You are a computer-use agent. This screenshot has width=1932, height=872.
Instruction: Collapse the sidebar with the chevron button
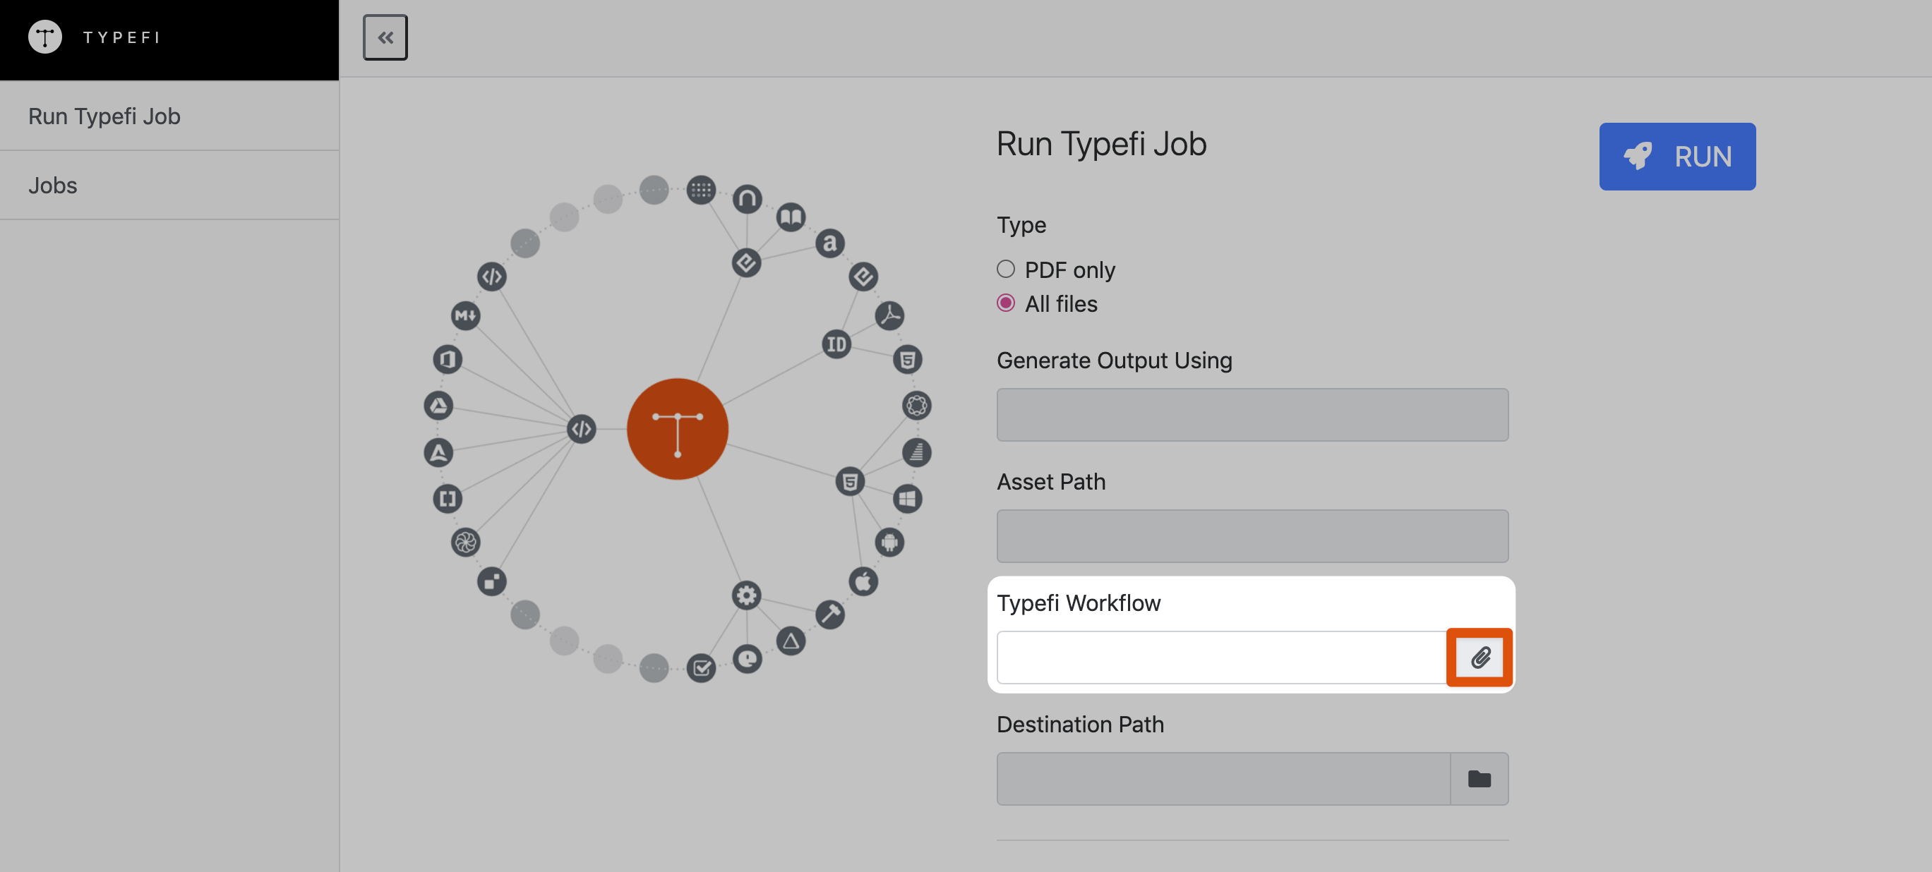coord(385,37)
